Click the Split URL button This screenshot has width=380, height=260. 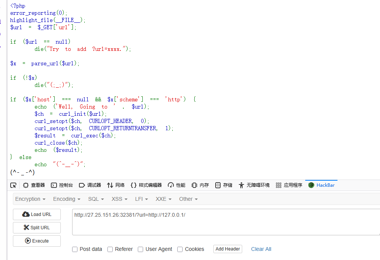[37, 228]
